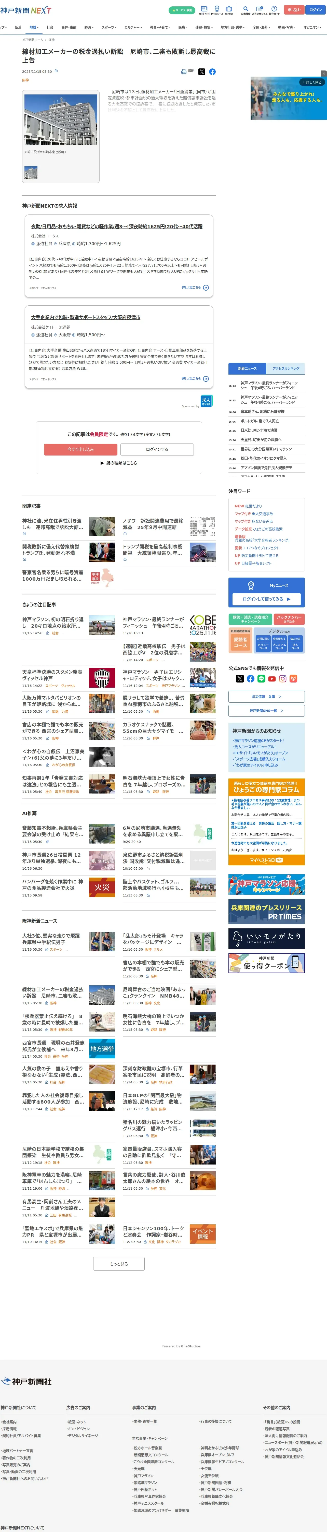Screen dimensions: 327x1532
Task: Open the イベント情報 thumbnail
Action: [203, 1234]
